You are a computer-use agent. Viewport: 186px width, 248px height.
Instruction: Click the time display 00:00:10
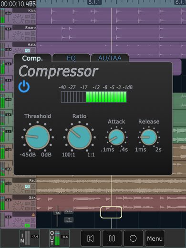18,4
